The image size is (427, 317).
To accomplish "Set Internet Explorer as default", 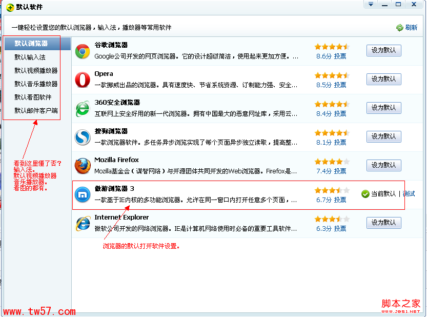I will pyautogui.click(x=384, y=223).
